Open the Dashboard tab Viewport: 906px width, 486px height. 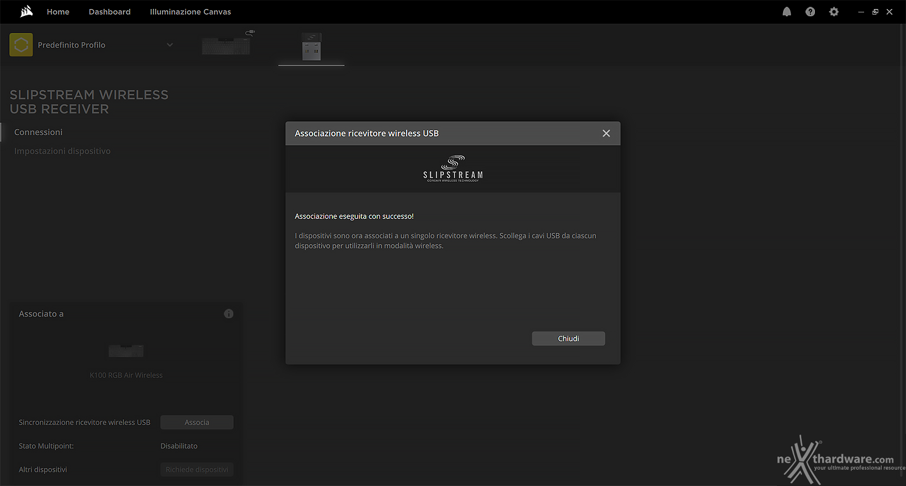[109, 12]
